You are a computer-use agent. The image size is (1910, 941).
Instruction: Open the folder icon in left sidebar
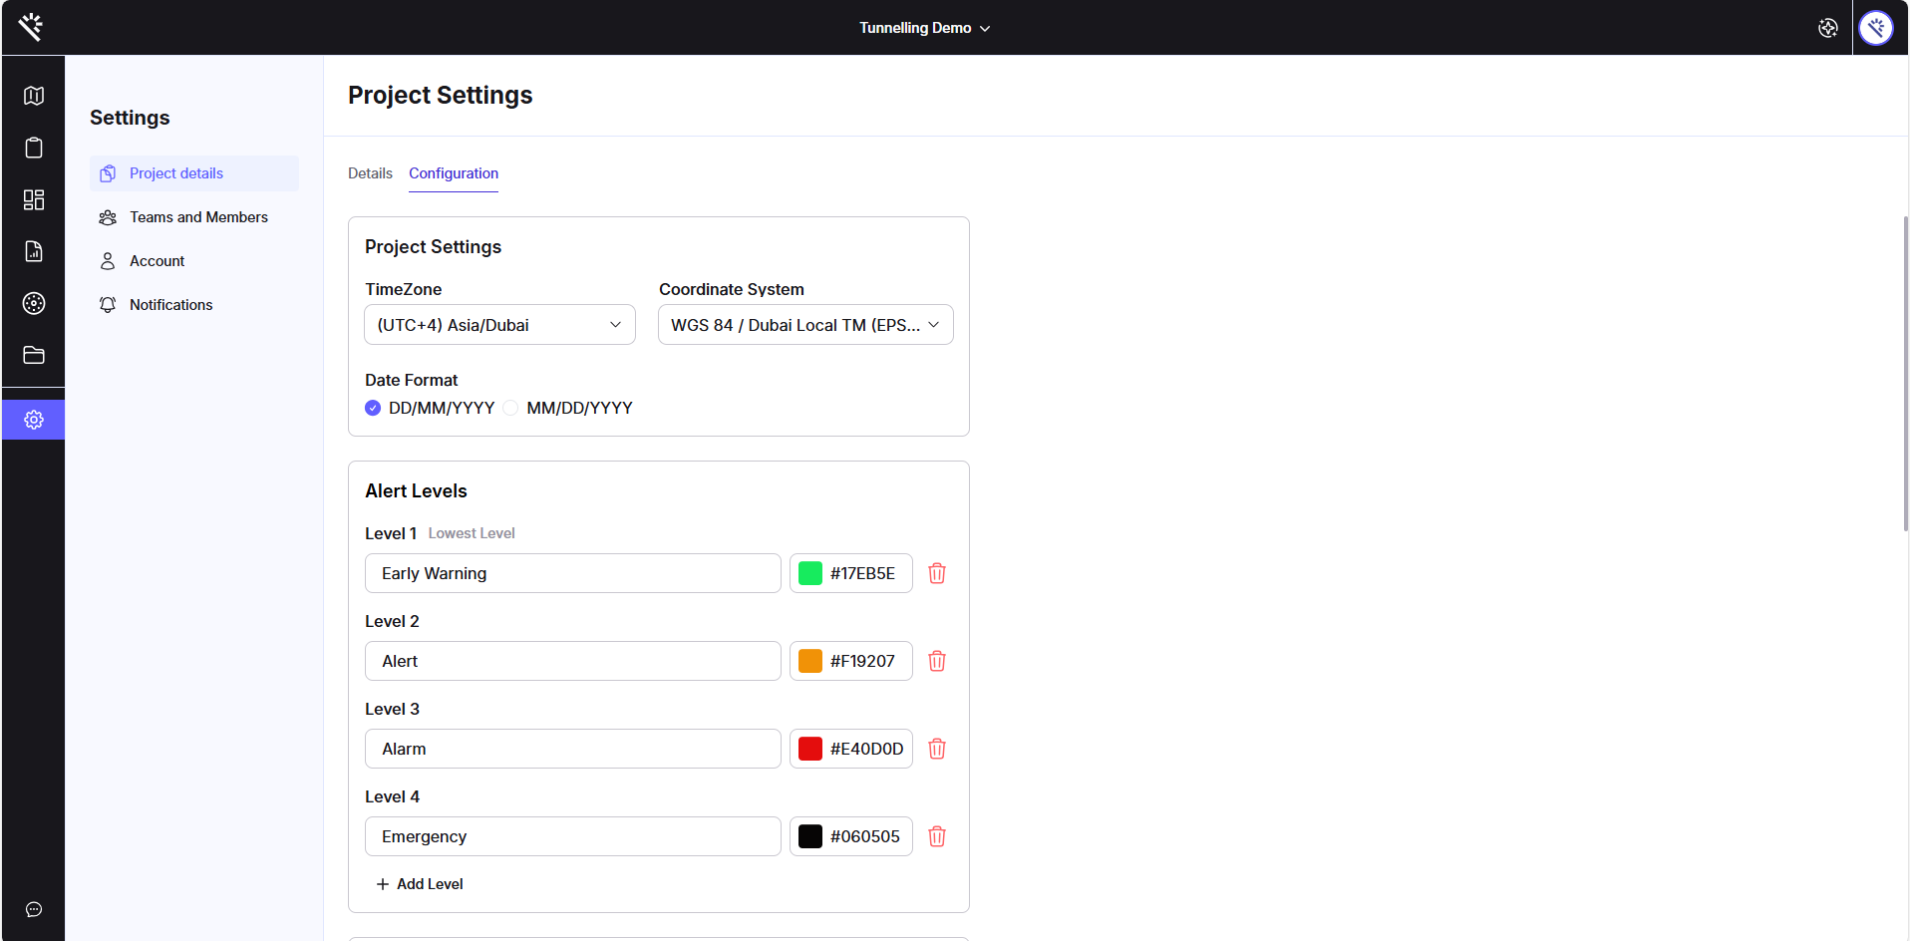click(x=34, y=355)
